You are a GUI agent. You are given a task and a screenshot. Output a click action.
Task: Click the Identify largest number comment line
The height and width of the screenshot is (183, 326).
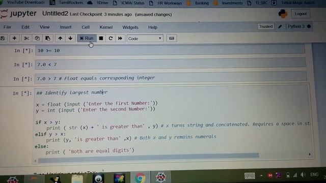click(72, 93)
